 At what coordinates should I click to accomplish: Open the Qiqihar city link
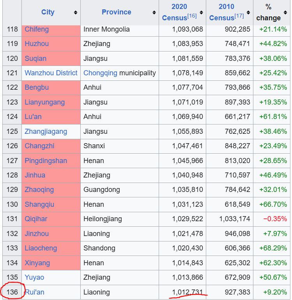click(x=36, y=219)
